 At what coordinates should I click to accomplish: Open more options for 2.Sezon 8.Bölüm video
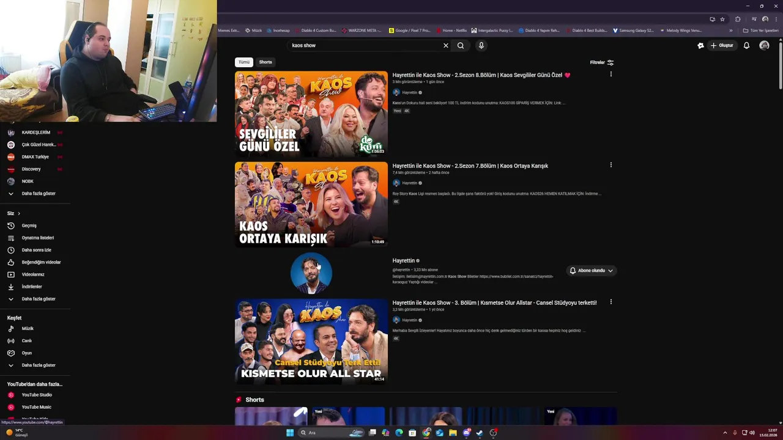610,74
